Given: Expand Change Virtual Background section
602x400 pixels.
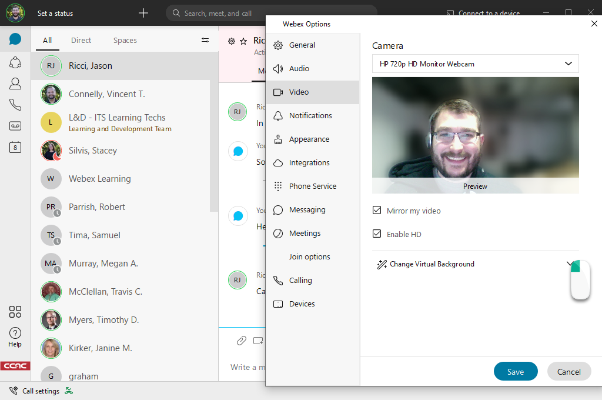Looking at the screenshot, I should pyautogui.click(x=475, y=264).
